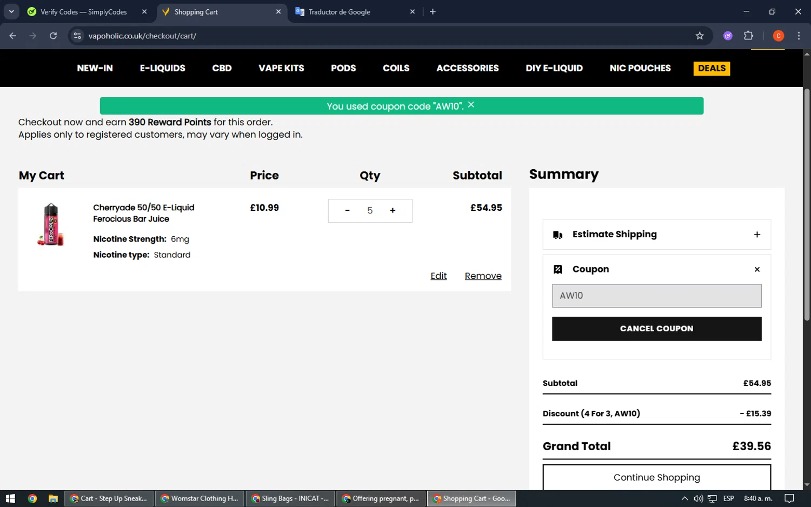
Task: Edit the Cherryade cart item
Action: tap(438, 276)
